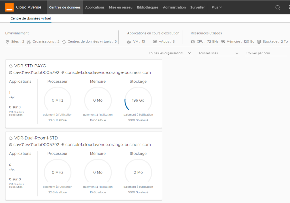Open the Applications top menu
The image size is (290, 203).
pos(95,7)
